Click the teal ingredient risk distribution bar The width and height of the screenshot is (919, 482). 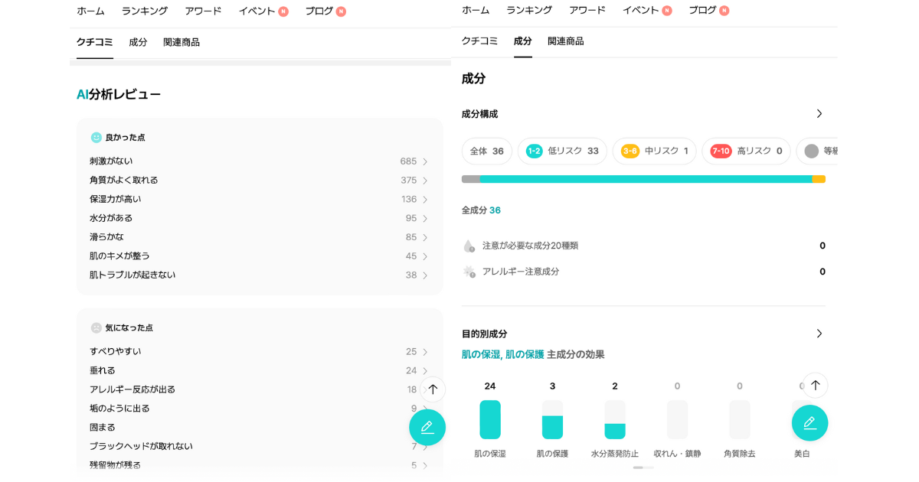643,179
